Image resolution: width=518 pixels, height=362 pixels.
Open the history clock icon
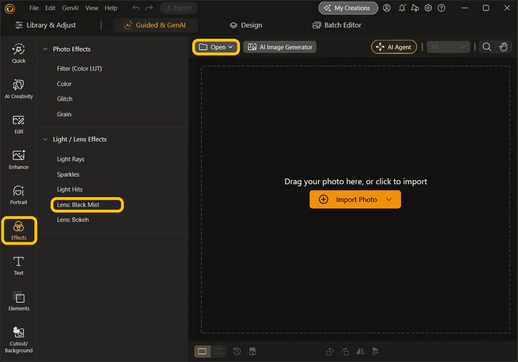coord(237,352)
